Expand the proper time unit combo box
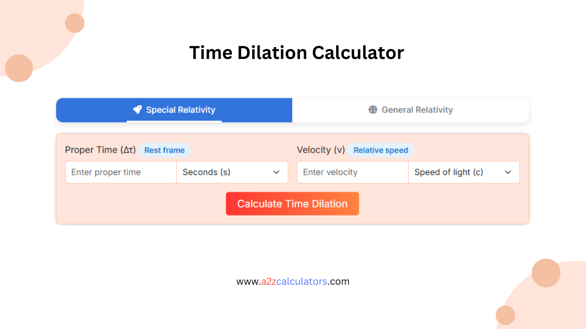 [232, 172]
